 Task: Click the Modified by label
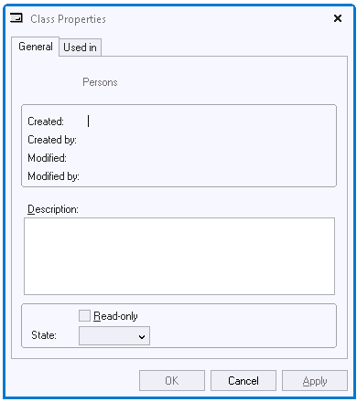tap(53, 176)
